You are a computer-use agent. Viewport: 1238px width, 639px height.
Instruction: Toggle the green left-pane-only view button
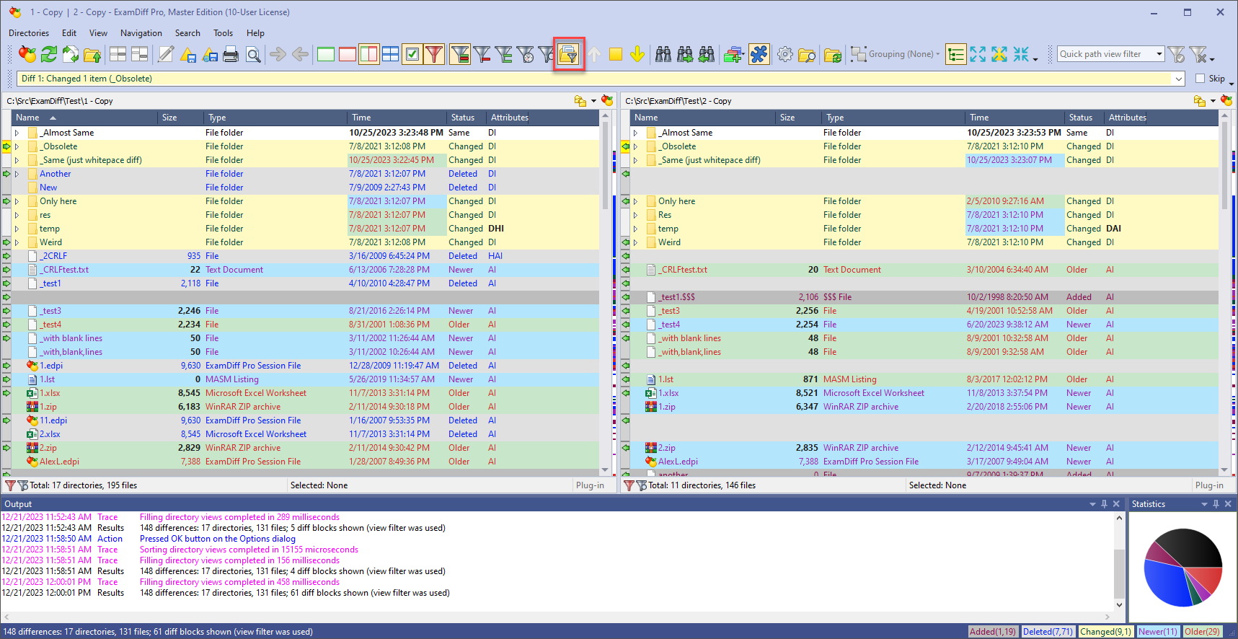[x=326, y=54]
